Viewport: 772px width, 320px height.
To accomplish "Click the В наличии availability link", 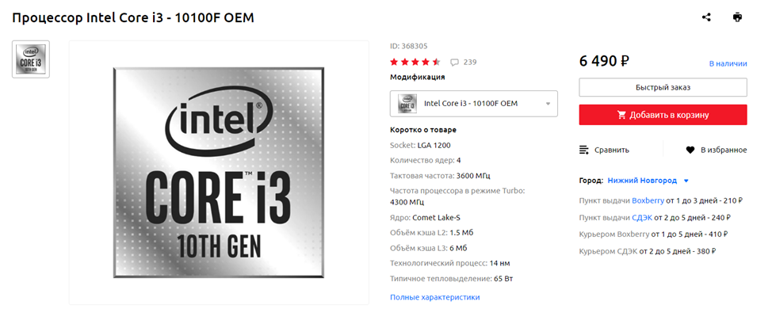I will pyautogui.click(x=728, y=63).
